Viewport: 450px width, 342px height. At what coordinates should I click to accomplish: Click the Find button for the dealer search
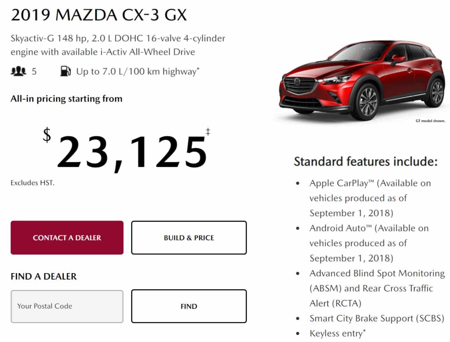[x=189, y=306]
